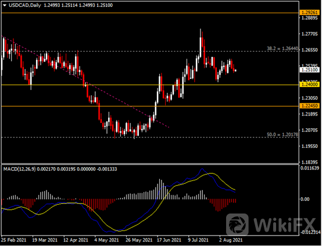Open the USDCAD chart dropdown triangle
The width and height of the screenshot is (322, 246).
click(5, 6)
